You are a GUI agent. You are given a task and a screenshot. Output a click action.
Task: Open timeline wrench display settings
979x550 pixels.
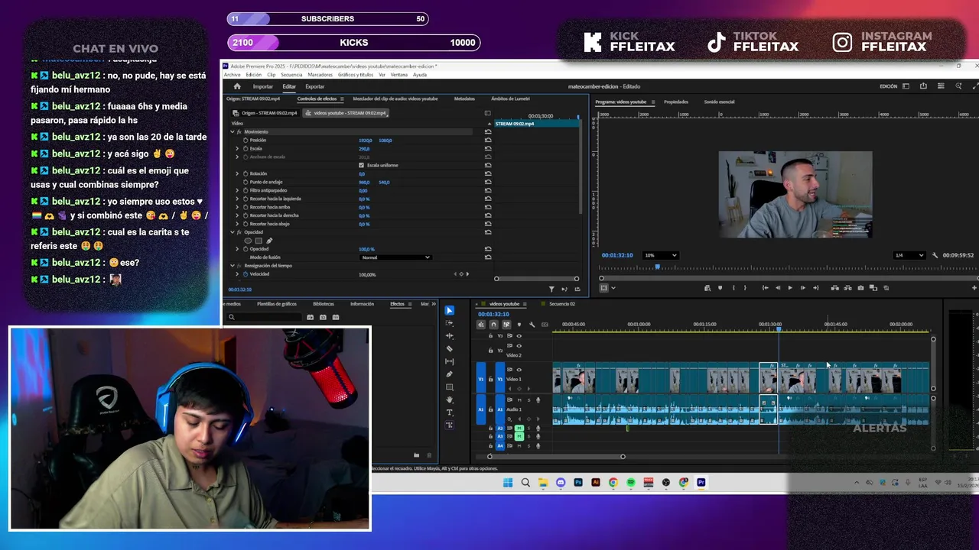532,325
